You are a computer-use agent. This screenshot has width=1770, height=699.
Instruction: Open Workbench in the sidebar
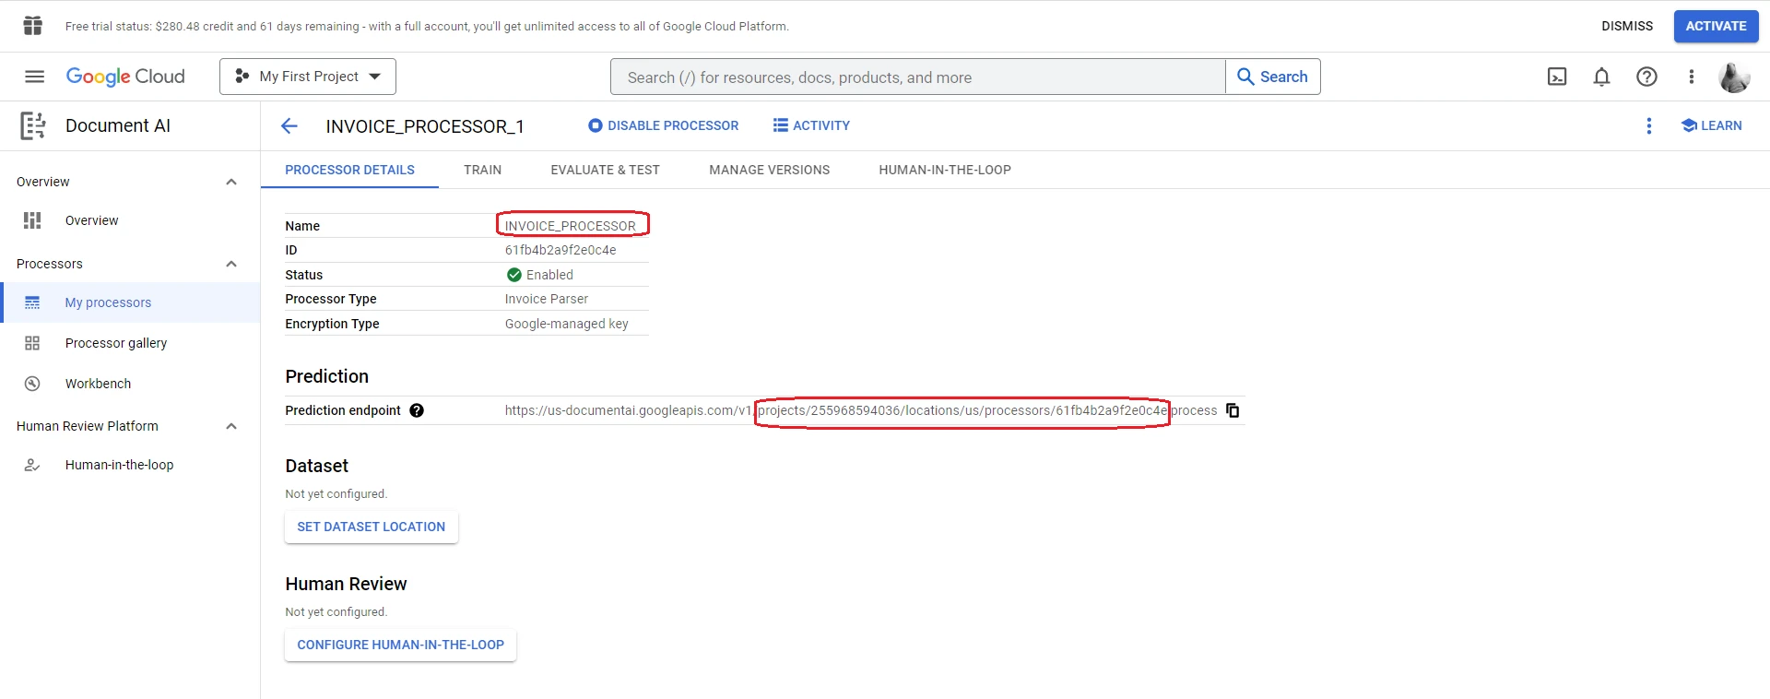tap(130, 384)
